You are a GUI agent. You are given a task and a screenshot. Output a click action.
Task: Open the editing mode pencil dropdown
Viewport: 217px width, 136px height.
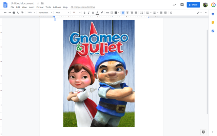click(x=199, y=13)
